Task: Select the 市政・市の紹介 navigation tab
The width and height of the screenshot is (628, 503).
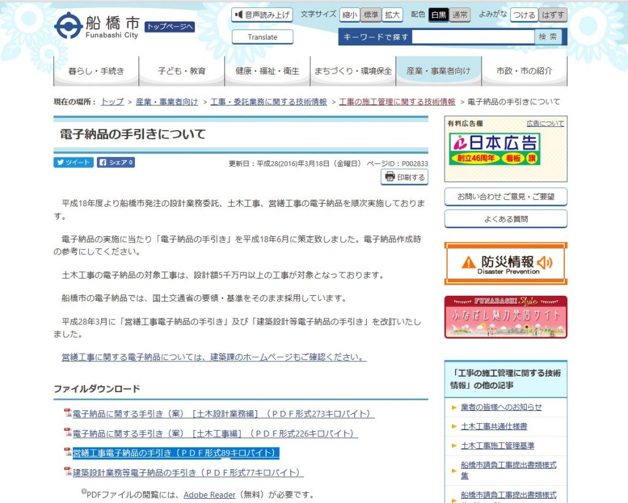Action: coord(524,71)
